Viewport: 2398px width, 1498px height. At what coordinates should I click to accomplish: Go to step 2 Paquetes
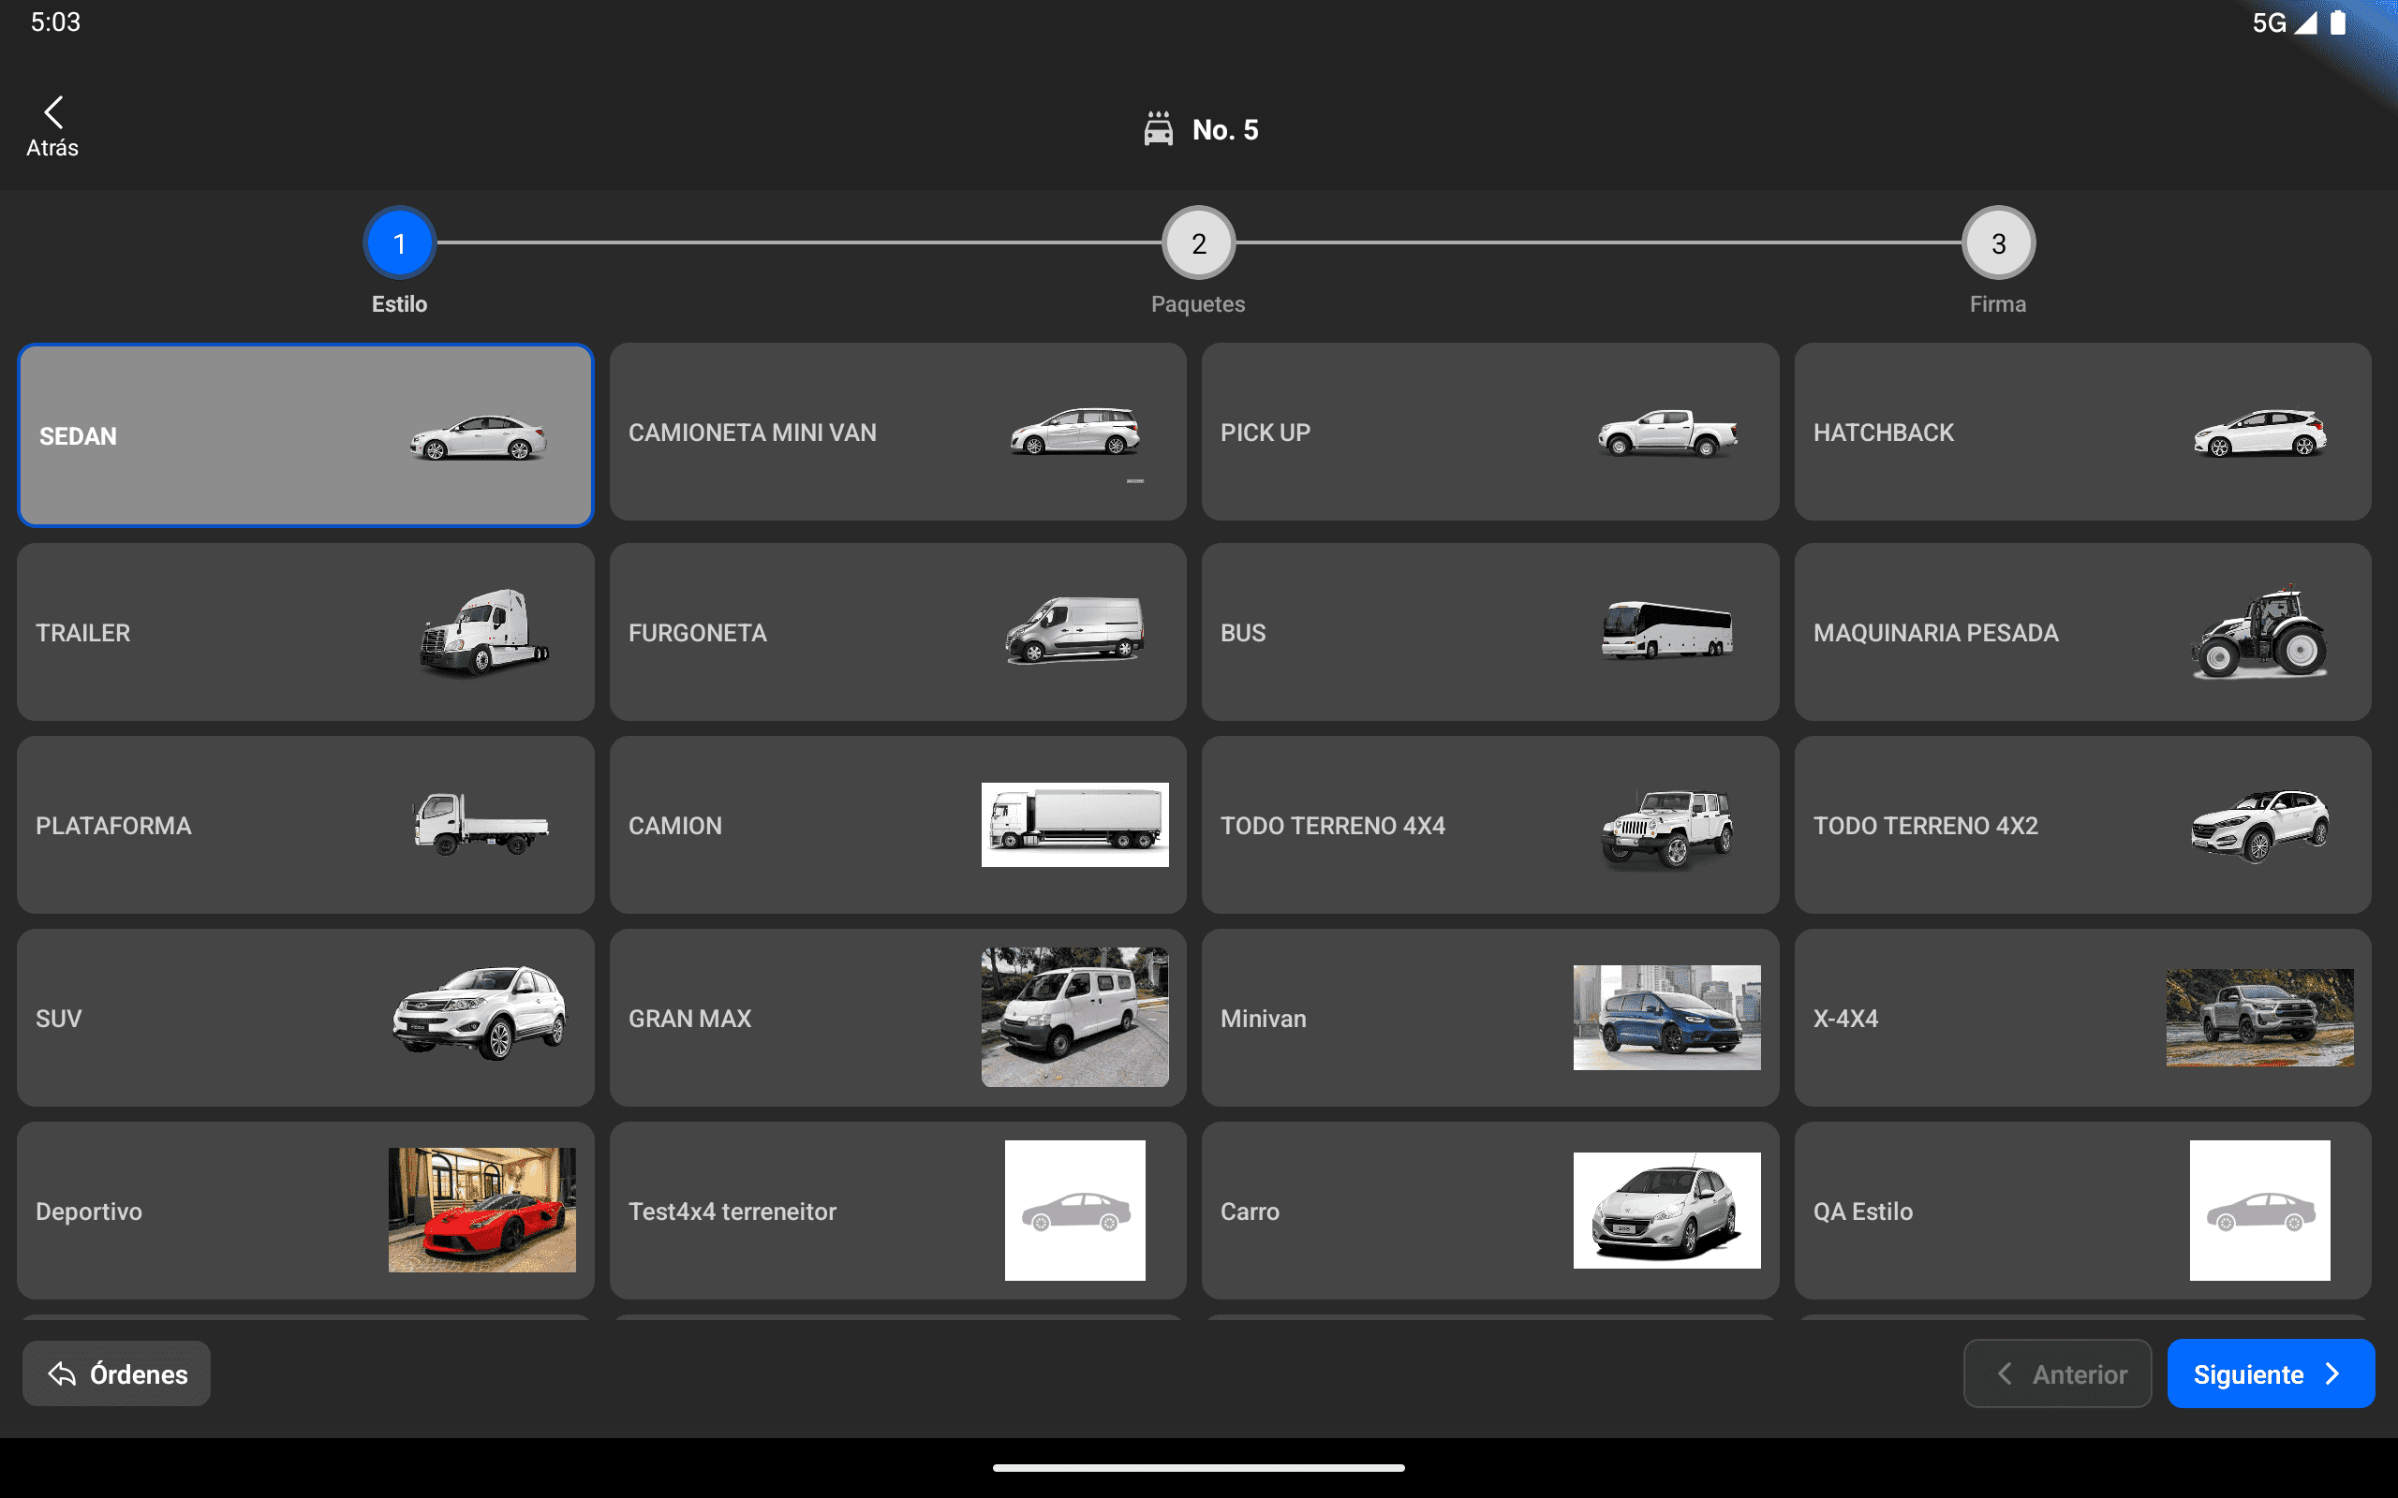pos(1198,242)
